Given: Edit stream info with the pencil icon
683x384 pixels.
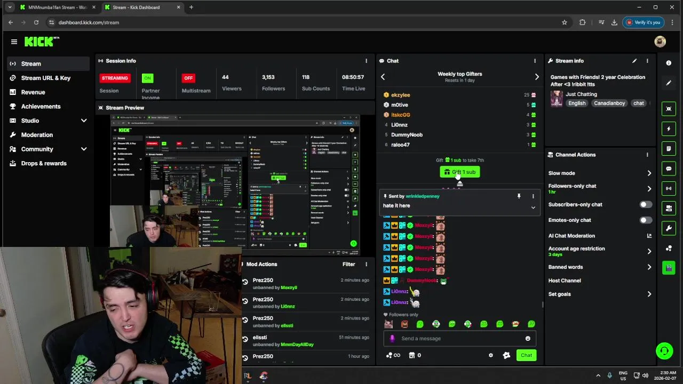Looking at the screenshot, I should 634,61.
